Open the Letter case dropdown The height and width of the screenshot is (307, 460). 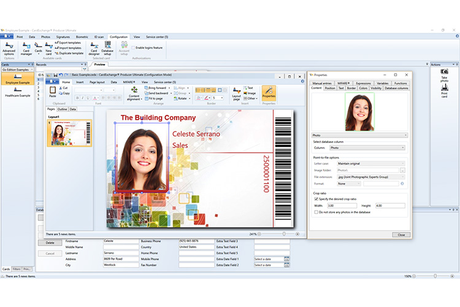371,163
